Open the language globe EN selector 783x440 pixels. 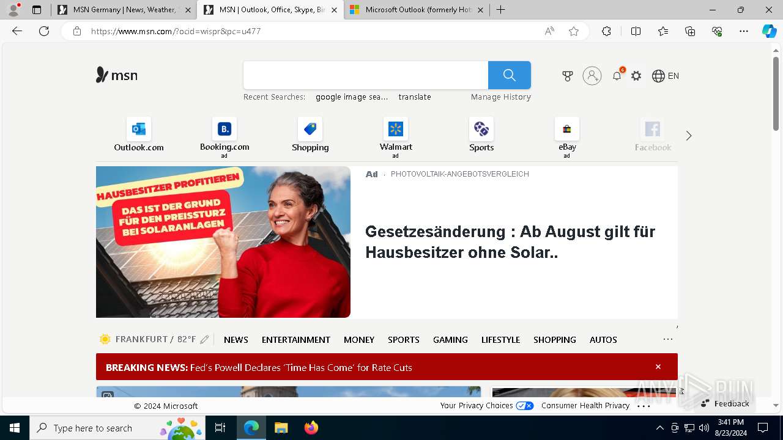666,76
